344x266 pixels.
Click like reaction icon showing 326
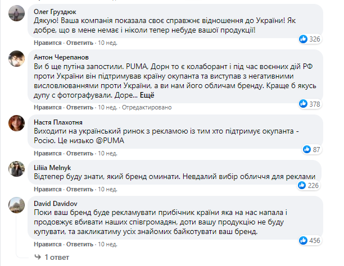[x=303, y=39]
